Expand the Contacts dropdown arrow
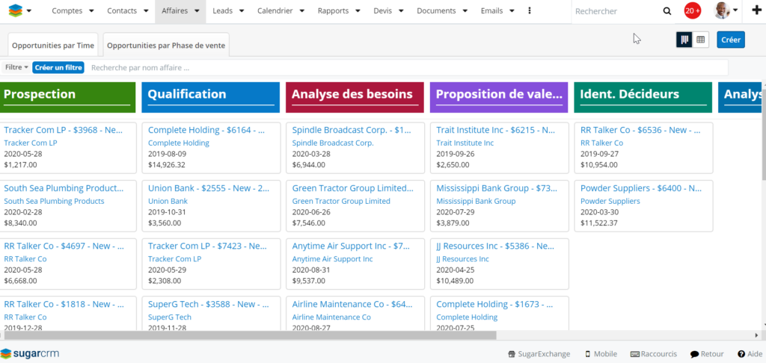This screenshot has height=363, width=766. click(x=146, y=11)
